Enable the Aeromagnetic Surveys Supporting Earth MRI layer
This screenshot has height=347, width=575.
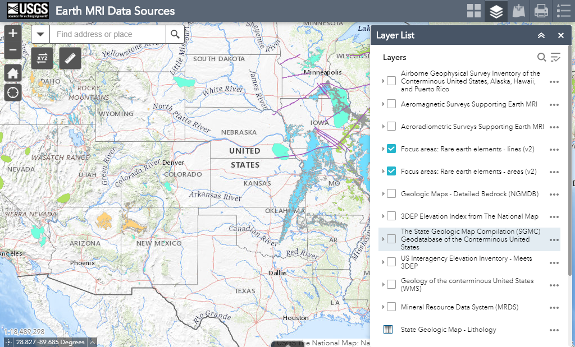[x=391, y=104]
